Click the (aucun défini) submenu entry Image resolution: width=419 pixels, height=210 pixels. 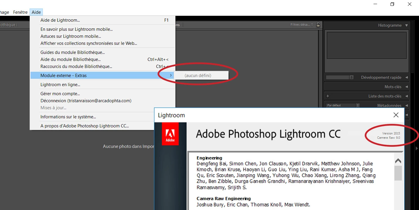201,76
